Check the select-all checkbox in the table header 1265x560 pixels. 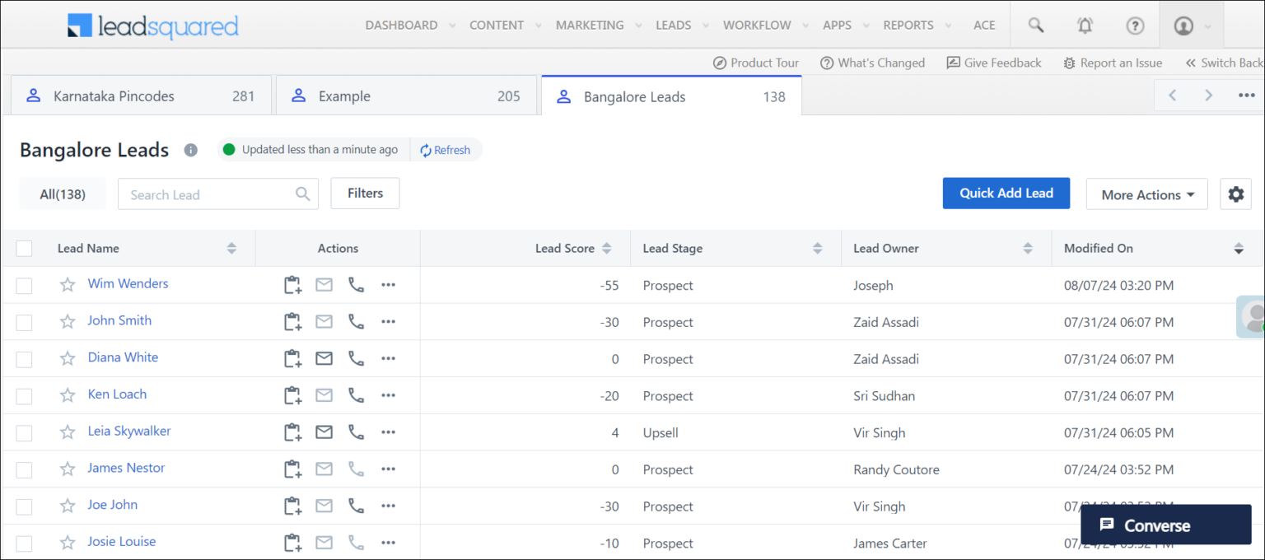click(x=24, y=248)
